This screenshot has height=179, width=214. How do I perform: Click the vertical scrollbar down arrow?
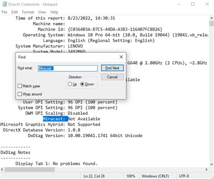211,165
